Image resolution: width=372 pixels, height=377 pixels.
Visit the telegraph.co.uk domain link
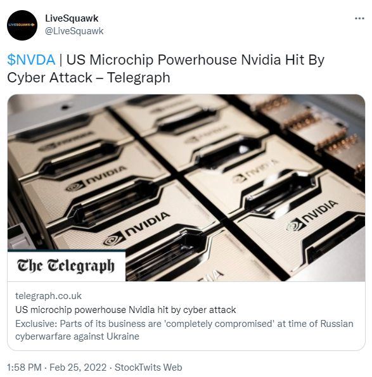pos(48,296)
